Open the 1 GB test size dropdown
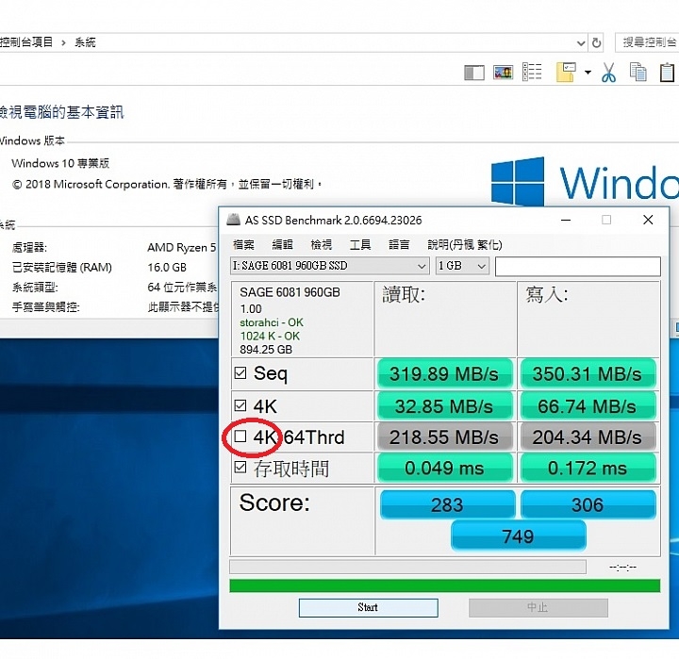 (462, 266)
